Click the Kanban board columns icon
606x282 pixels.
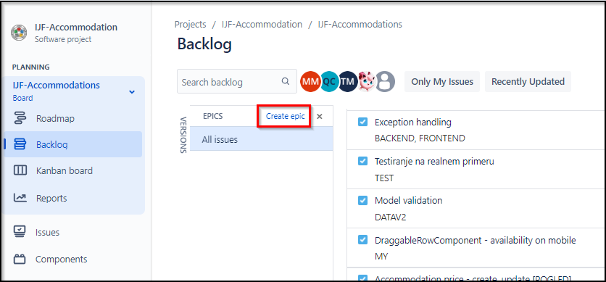point(20,170)
